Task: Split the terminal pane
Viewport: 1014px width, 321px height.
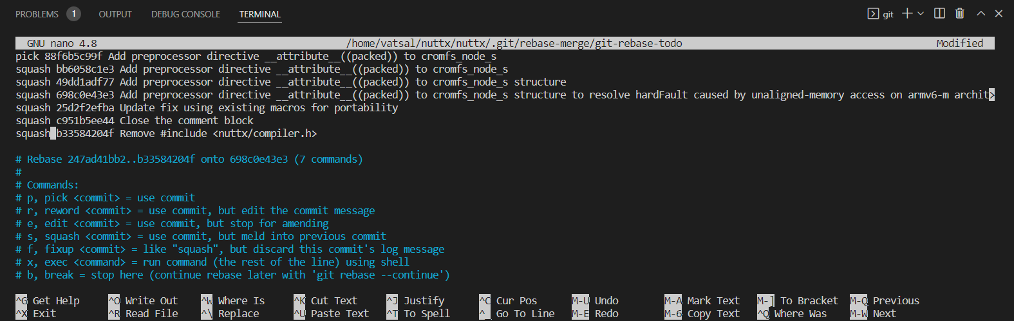Action: [940, 14]
